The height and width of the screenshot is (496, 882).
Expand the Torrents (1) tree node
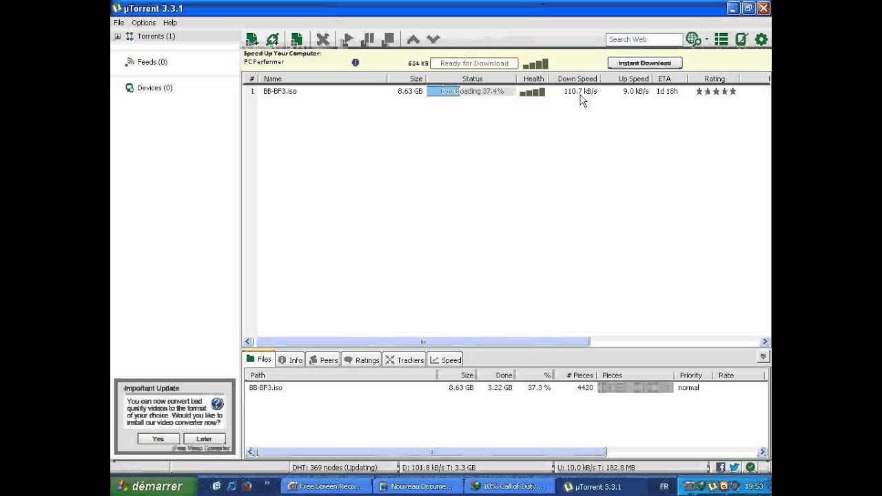click(x=118, y=37)
